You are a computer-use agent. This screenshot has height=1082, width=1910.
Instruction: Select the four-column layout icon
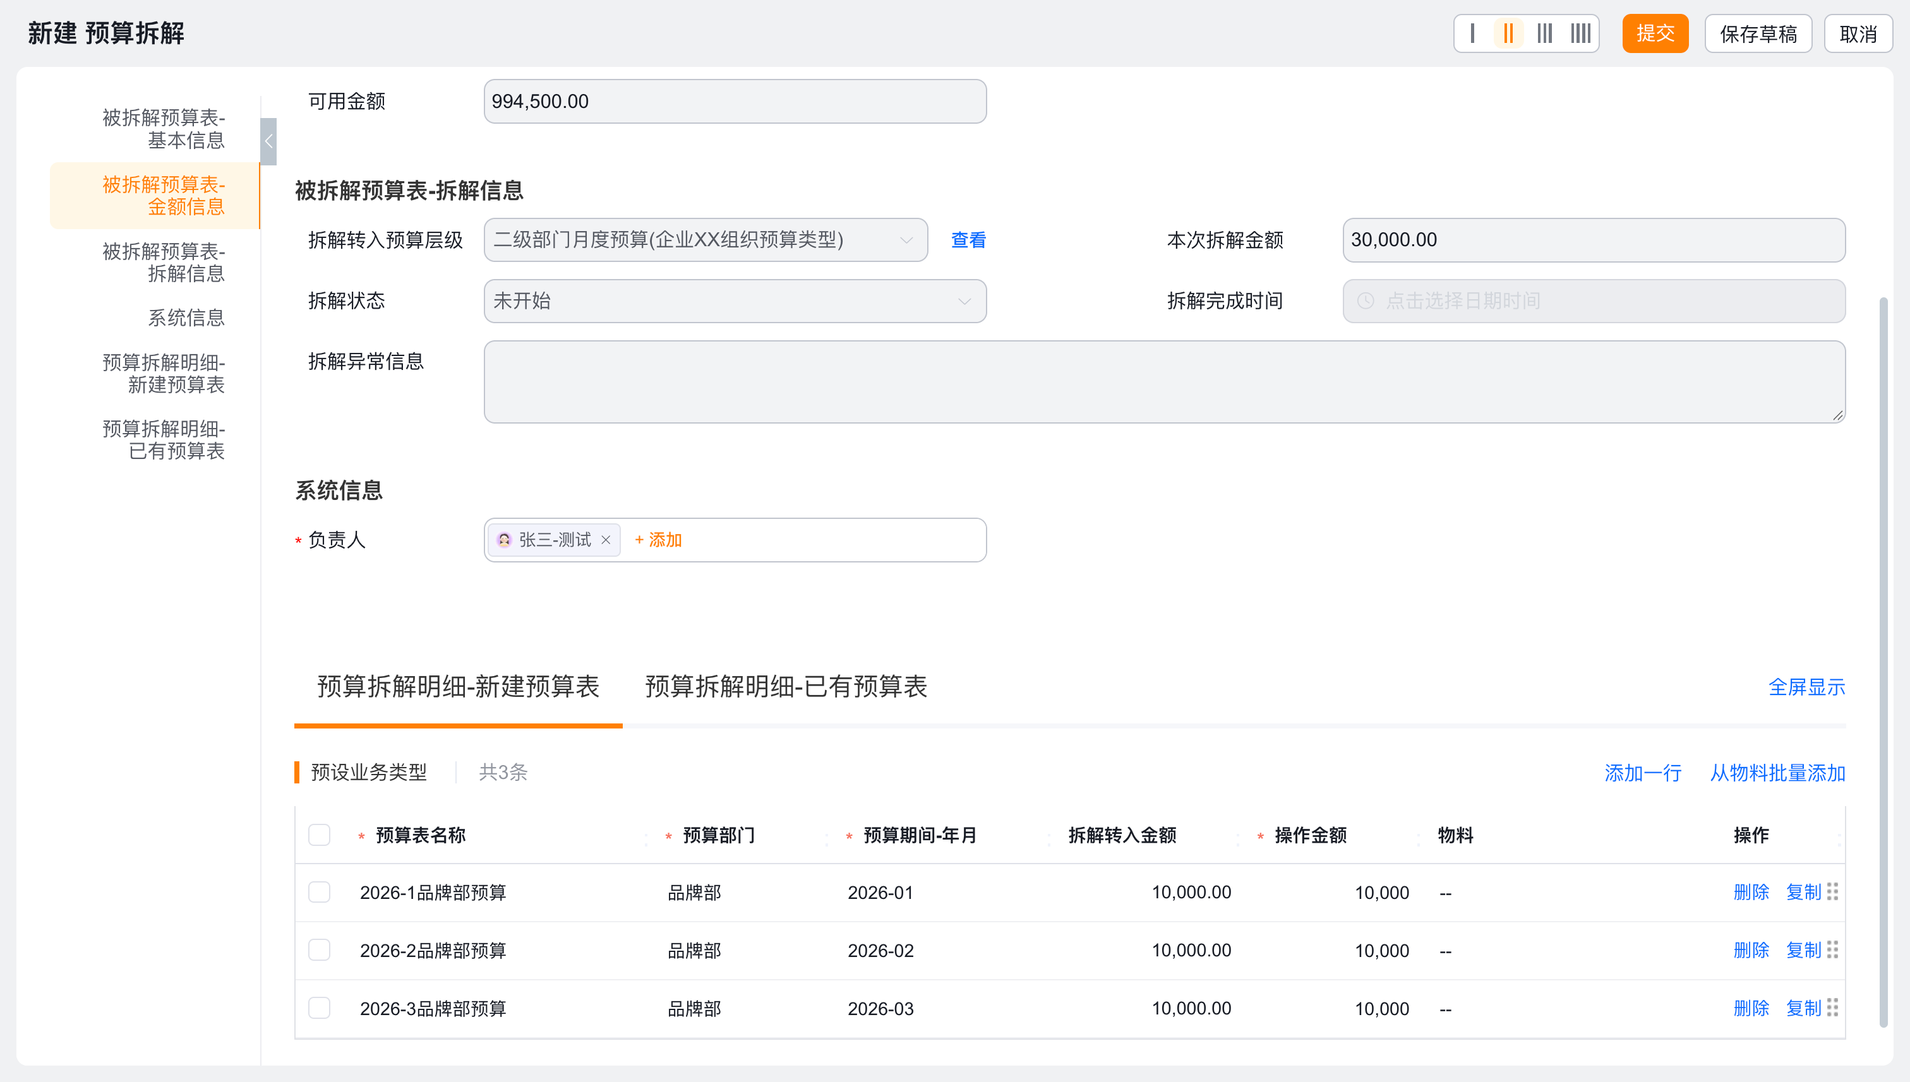point(1581,33)
